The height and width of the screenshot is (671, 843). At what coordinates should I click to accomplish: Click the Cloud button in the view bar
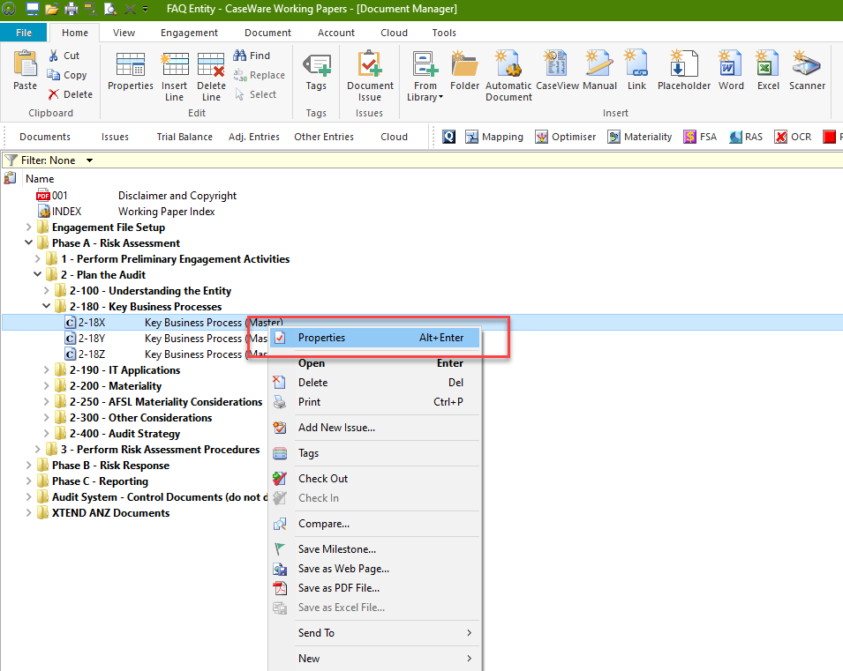(x=394, y=137)
